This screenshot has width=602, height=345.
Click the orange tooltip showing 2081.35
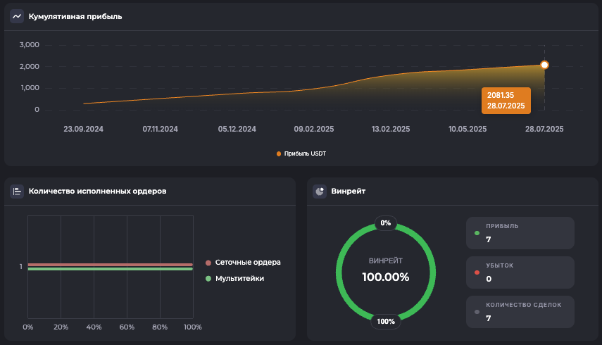(506, 100)
